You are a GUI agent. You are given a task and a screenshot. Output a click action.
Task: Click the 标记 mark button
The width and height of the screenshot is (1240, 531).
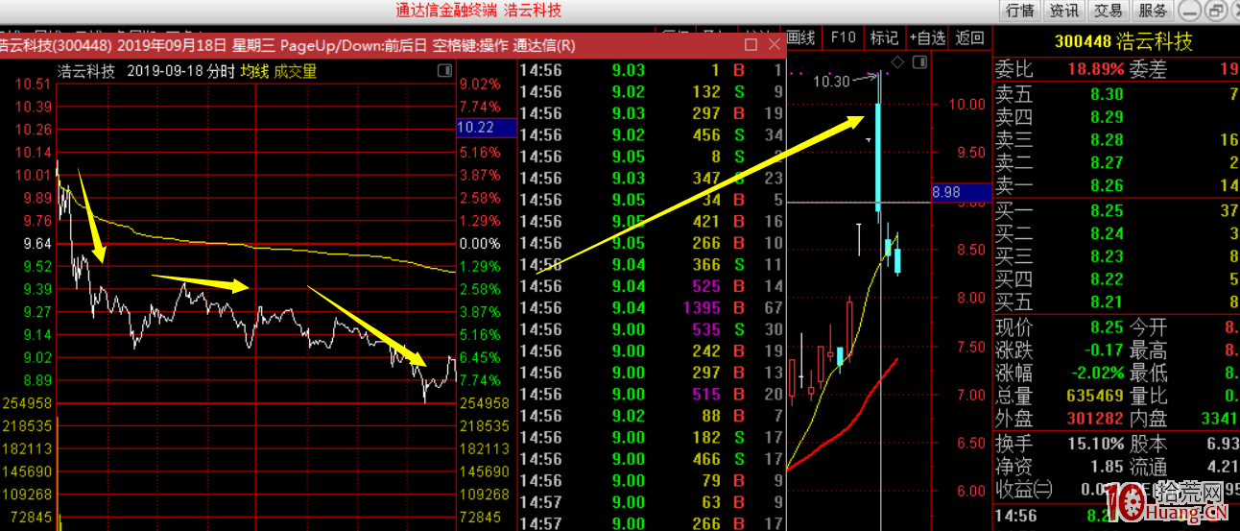(884, 38)
